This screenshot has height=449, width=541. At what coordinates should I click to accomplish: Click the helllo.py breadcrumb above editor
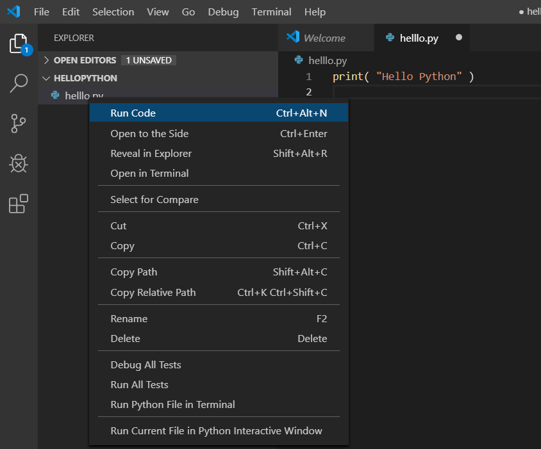click(328, 60)
